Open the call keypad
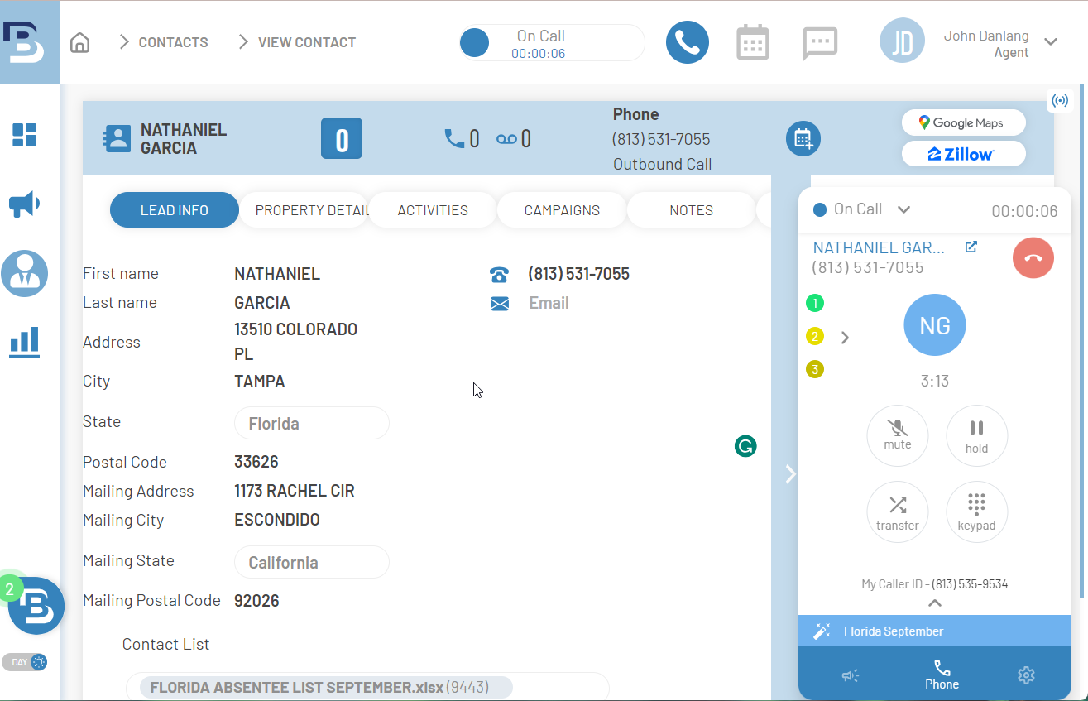1088x701 pixels. [x=977, y=511]
